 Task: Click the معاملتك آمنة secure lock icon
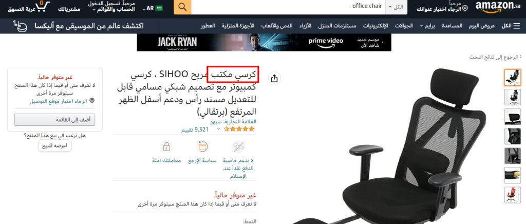[x=166, y=146]
